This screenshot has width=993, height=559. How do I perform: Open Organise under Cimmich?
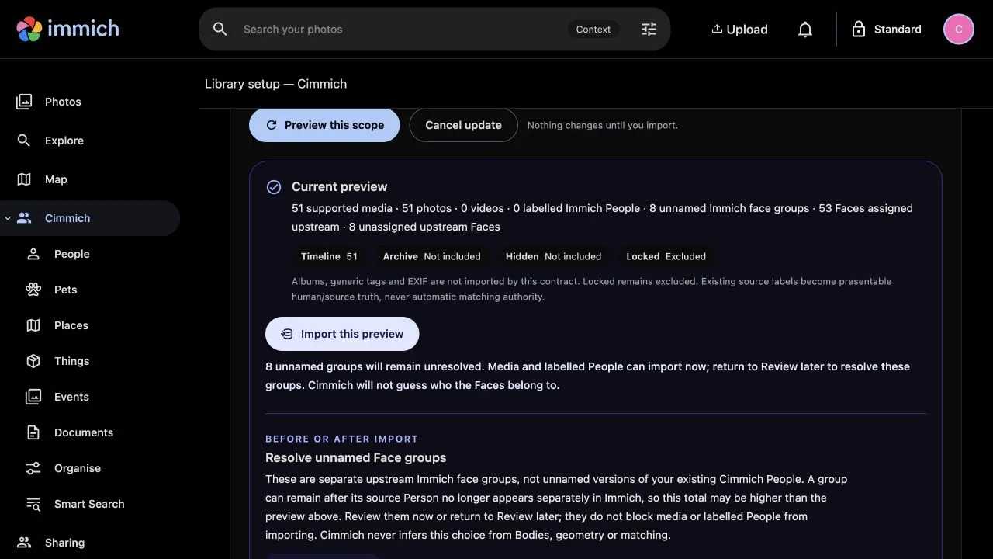point(90,468)
